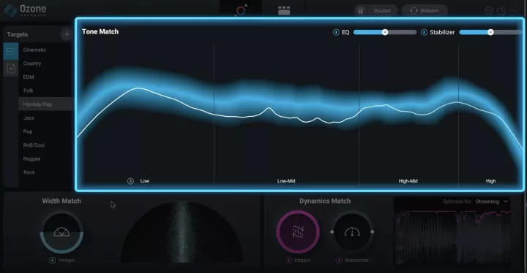Toggle the Stabilizer power button
The image size is (527, 273).
tap(424, 32)
